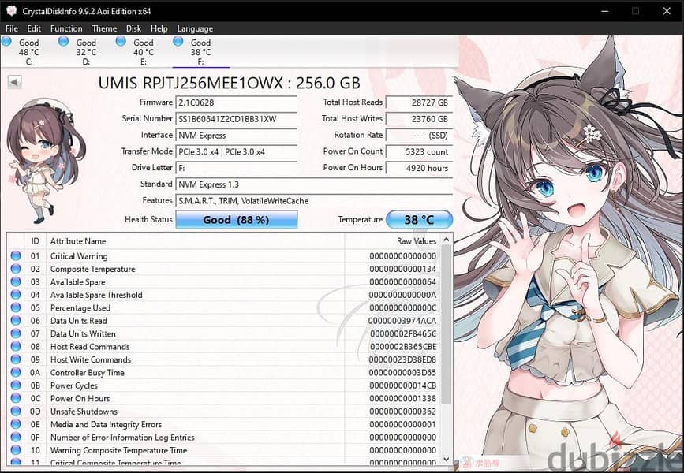The height and width of the screenshot is (473, 684).
Task: Click the Attribute Name column header
Action: click(195, 241)
